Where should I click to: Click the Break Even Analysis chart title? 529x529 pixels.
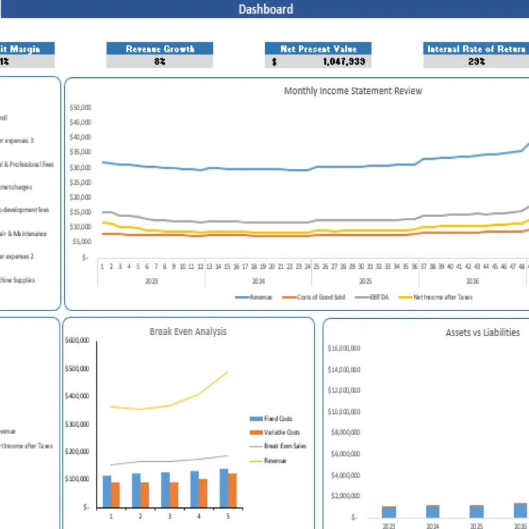[189, 331]
